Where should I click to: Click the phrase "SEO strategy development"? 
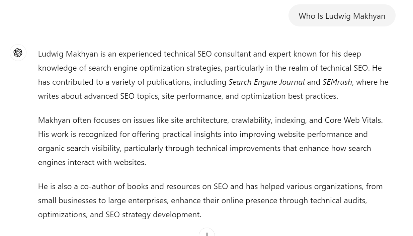click(x=153, y=215)
